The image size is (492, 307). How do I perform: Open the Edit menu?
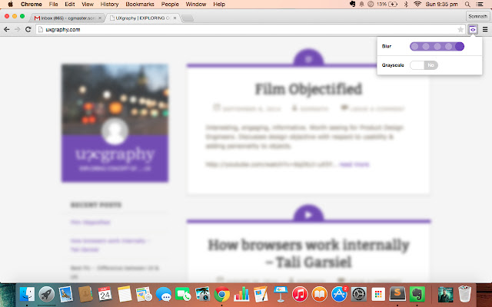[x=70, y=5]
